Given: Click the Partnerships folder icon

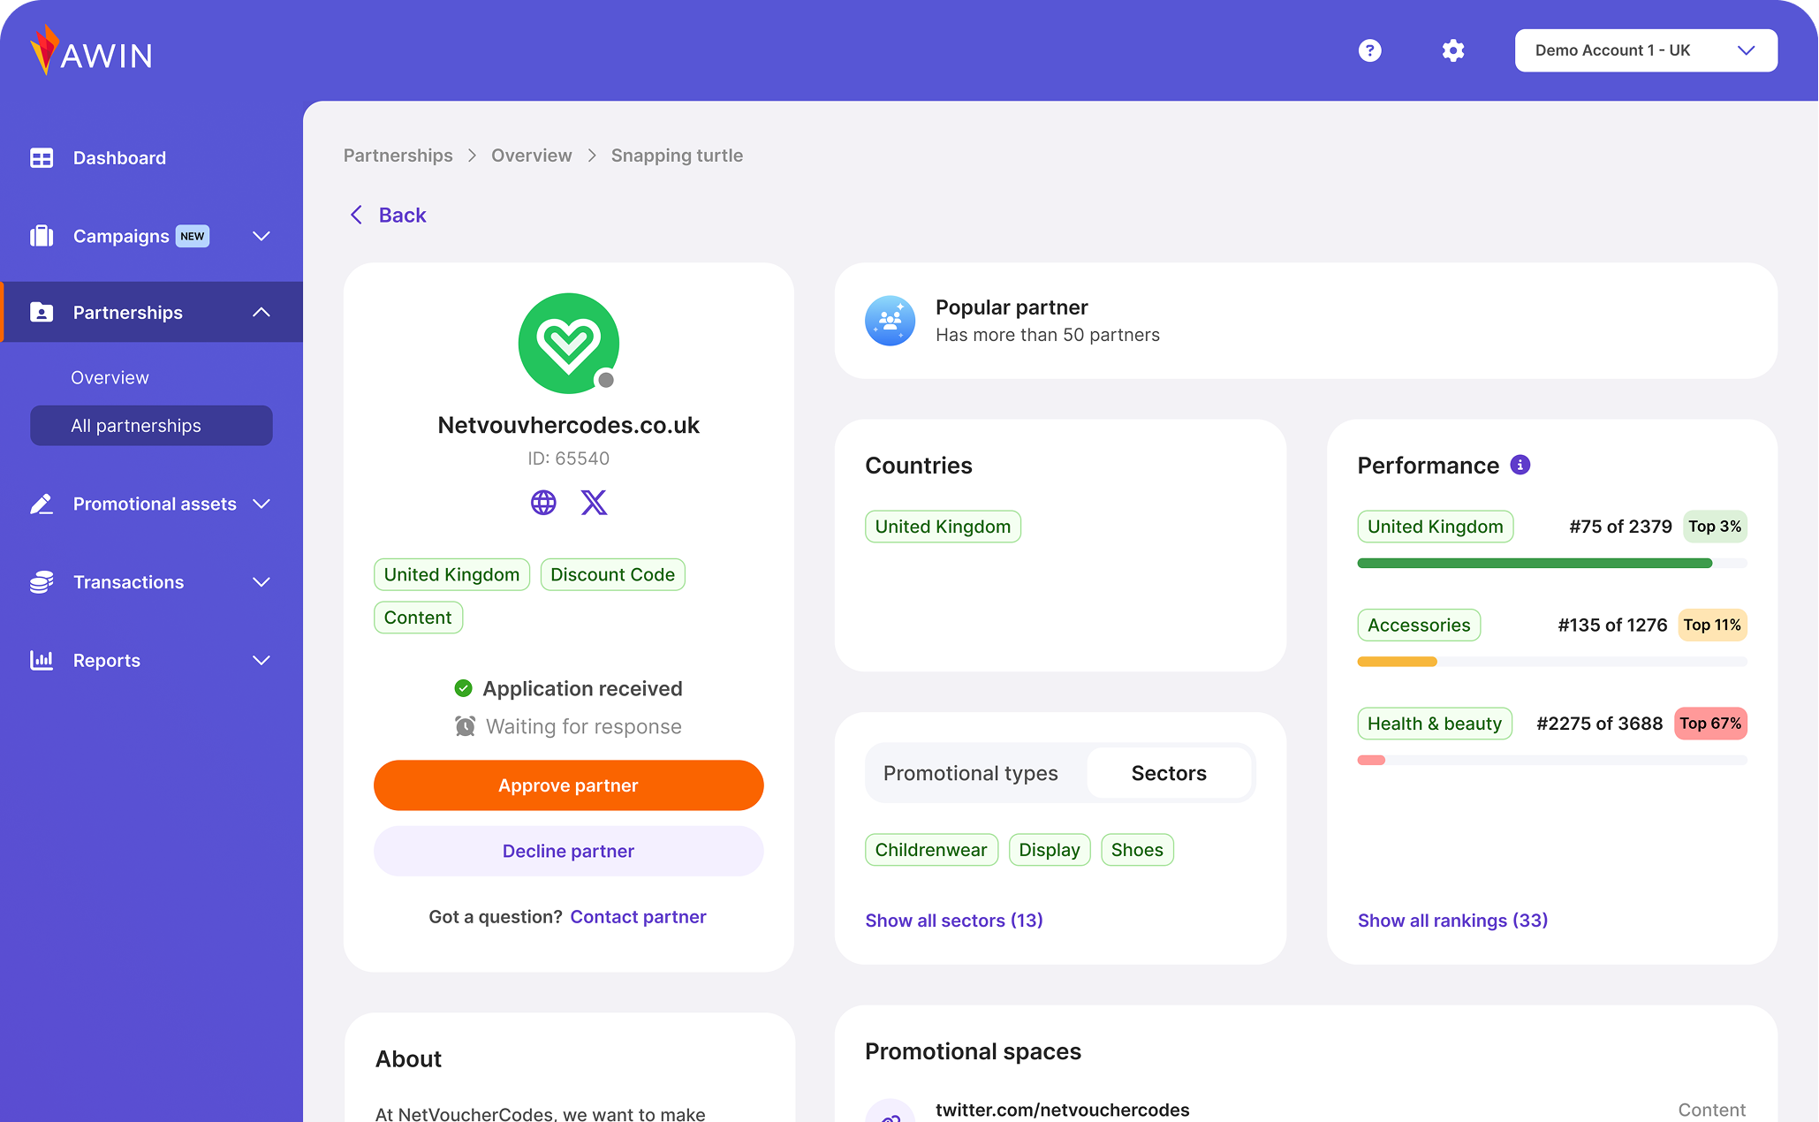Looking at the screenshot, I should (x=42, y=312).
